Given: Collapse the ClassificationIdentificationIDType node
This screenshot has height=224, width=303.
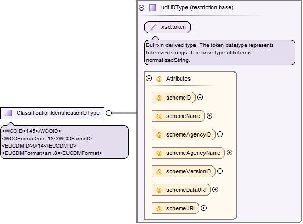Looking at the screenshot, I should tap(109, 113).
